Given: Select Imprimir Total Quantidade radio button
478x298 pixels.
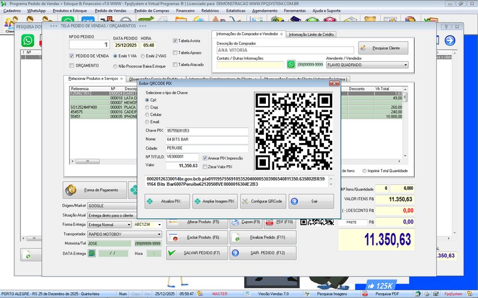Looking at the screenshot, I should pyautogui.click(x=364, y=171).
